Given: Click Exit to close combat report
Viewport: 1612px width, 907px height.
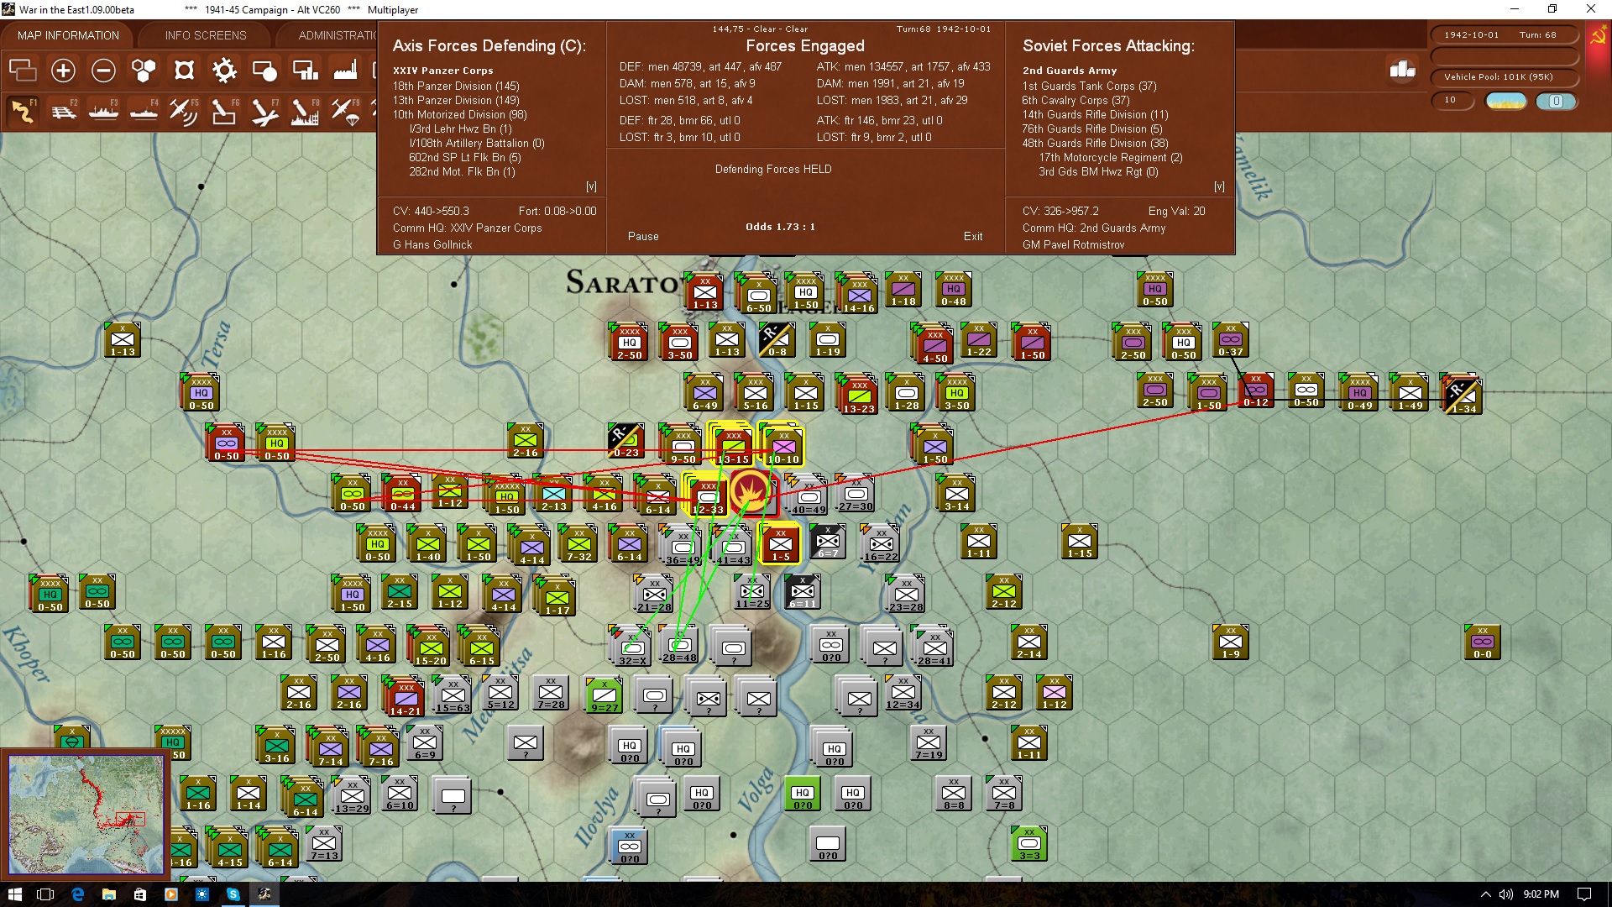Looking at the screenshot, I should [973, 237].
